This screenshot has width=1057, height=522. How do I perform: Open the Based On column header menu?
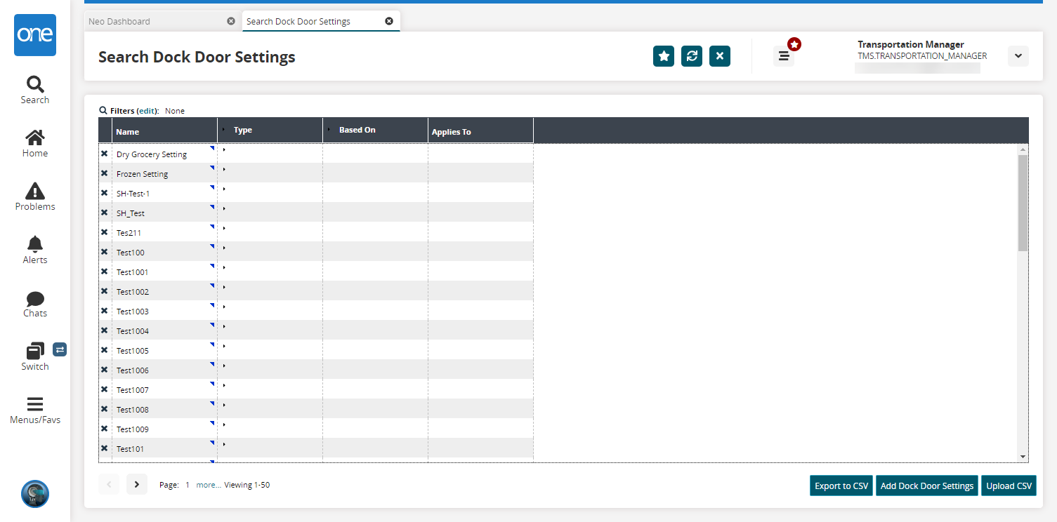[329, 130]
